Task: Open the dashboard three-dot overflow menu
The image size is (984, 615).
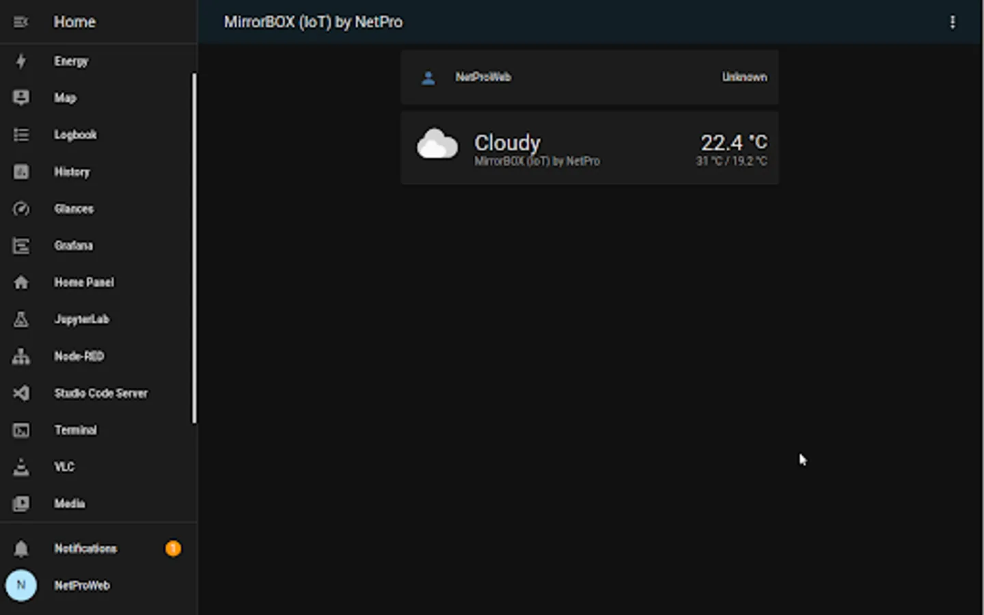Action: coord(953,22)
